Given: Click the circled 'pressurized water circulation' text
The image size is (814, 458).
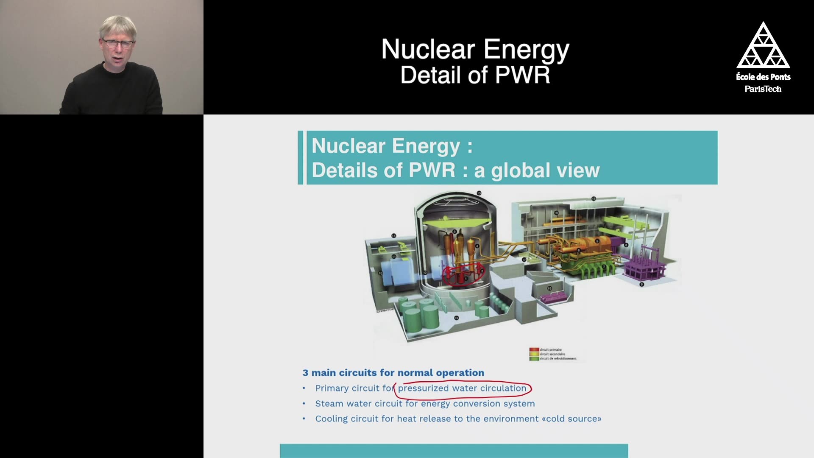Looking at the screenshot, I should pyautogui.click(x=462, y=388).
